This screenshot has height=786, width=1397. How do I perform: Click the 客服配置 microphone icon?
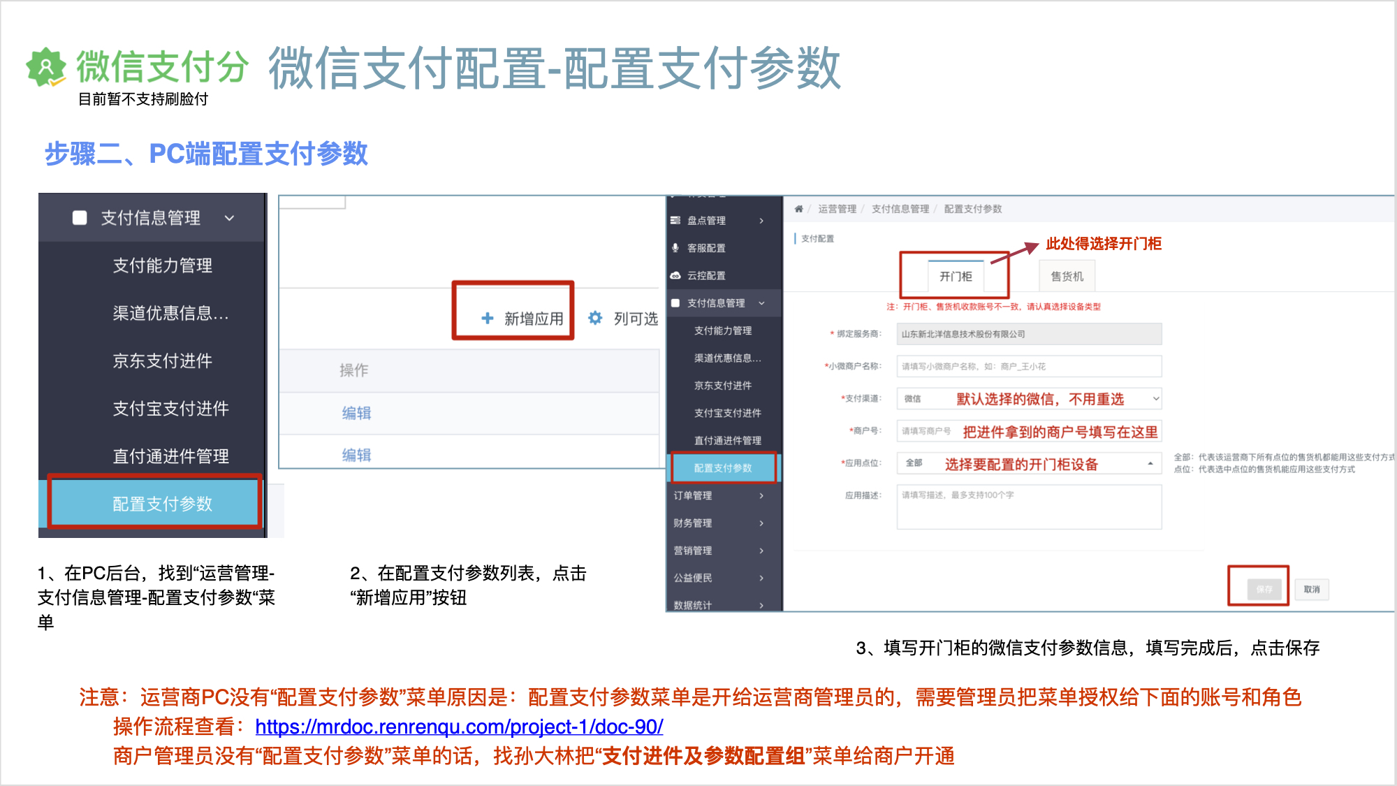coord(675,247)
